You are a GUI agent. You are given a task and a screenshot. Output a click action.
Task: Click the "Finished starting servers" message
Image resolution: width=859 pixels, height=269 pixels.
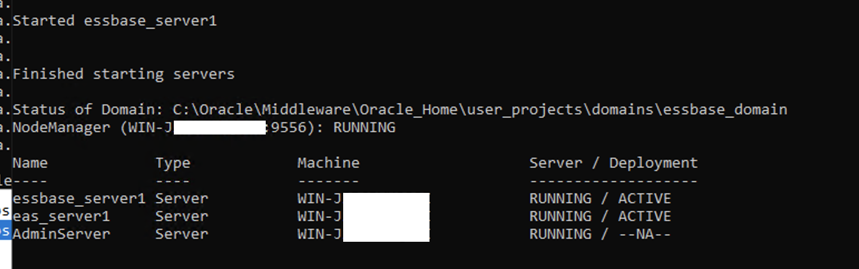click(123, 74)
